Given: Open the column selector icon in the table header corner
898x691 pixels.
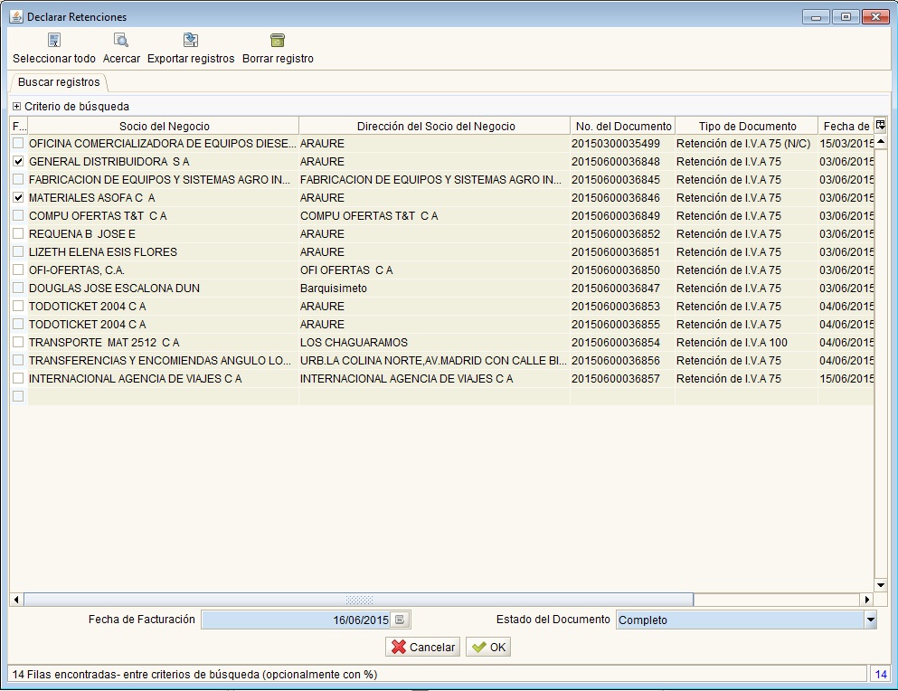Looking at the screenshot, I should pos(881,126).
